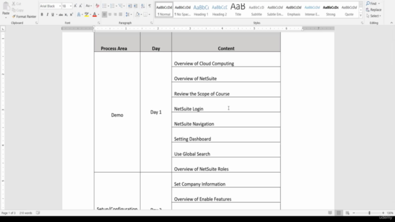Viewport: 395px width, 222px height.
Task: Click the Find search icon
Action: pos(368,4)
